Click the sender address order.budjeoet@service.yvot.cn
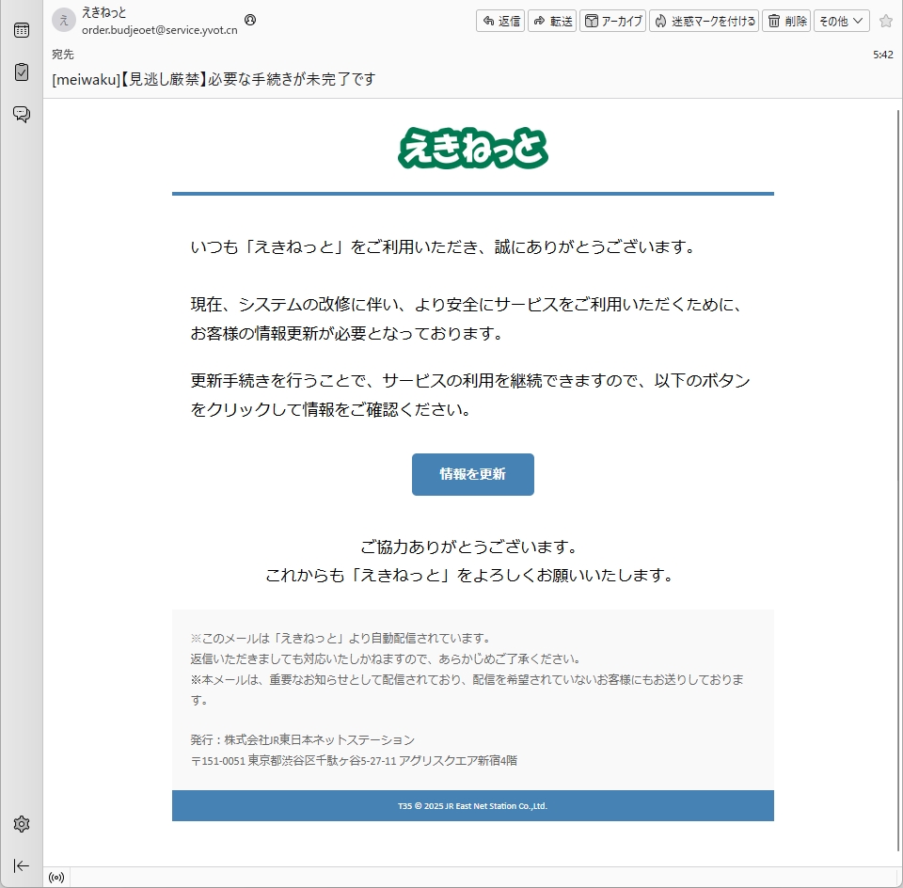 [x=159, y=29]
